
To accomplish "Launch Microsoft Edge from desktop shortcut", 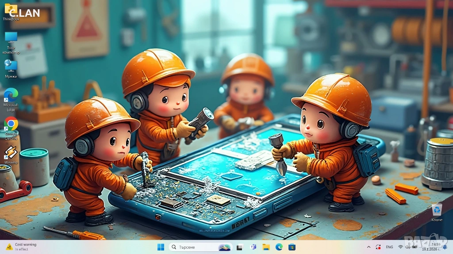I will [11, 97].
